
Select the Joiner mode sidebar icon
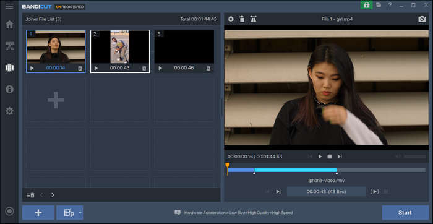9,67
